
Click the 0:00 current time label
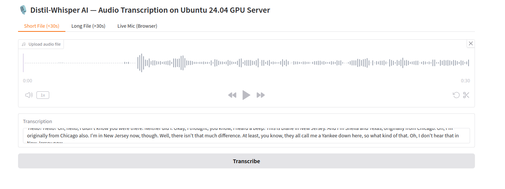(27, 80)
